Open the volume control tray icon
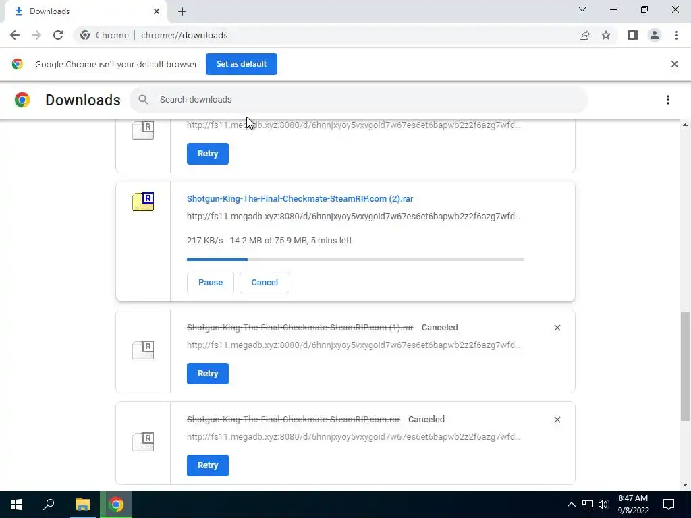Image resolution: width=691 pixels, height=518 pixels. click(603, 505)
